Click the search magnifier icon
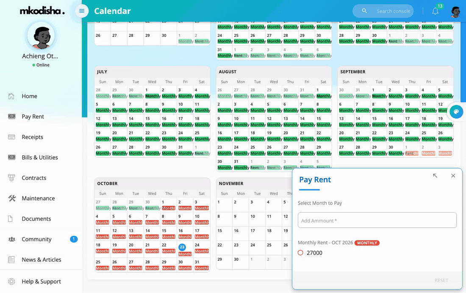 pyautogui.click(x=364, y=11)
